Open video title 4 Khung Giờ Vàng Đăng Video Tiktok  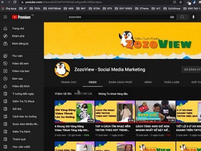[72, 128]
